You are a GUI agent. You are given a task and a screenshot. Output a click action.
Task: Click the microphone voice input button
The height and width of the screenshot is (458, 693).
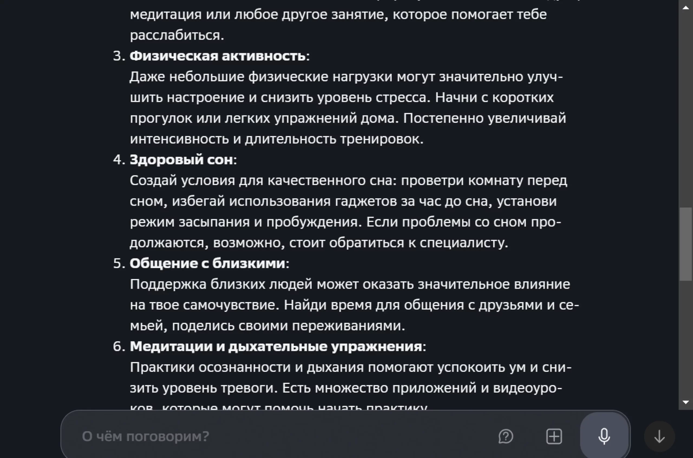(604, 436)
